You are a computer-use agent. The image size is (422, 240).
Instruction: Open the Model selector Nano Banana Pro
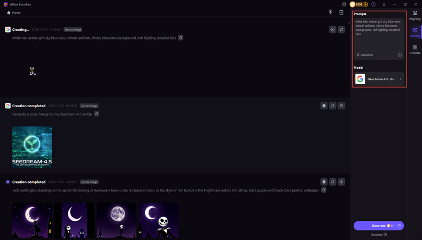[379, 79]
